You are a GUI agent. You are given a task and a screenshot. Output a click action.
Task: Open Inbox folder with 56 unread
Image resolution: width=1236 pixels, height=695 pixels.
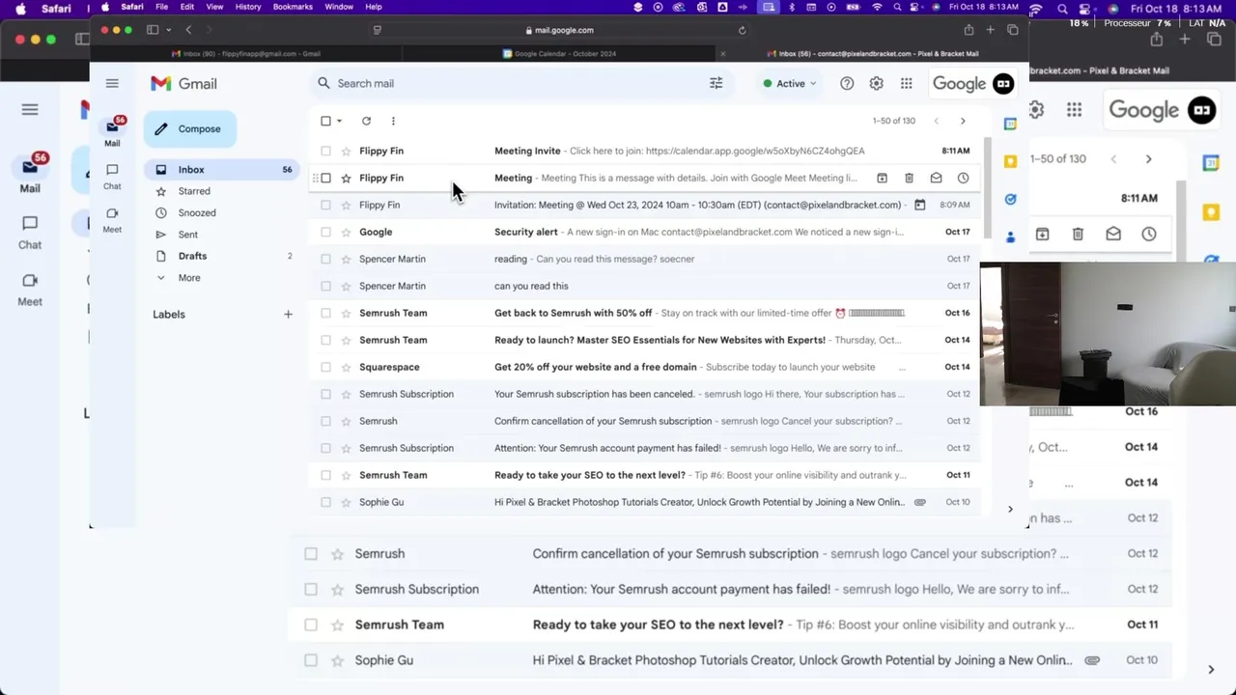pos(221,170)
